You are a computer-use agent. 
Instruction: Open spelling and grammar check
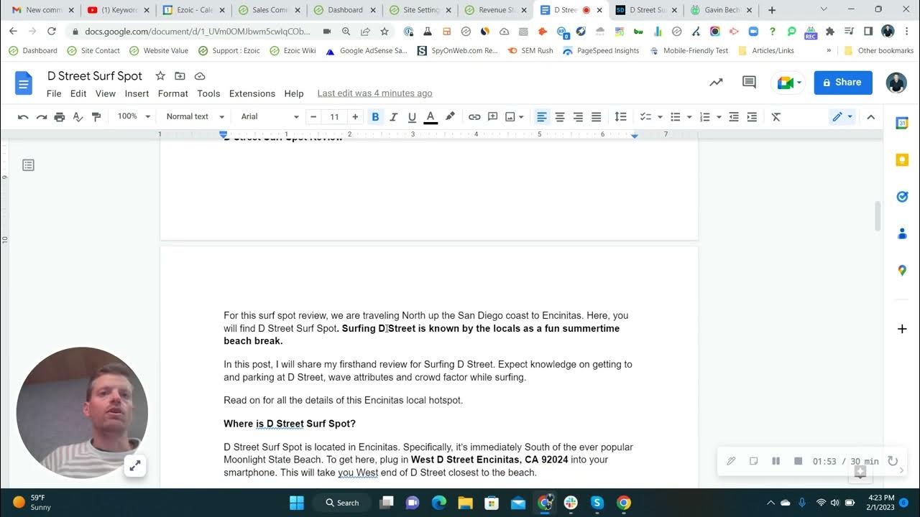(x=78, y=116)
